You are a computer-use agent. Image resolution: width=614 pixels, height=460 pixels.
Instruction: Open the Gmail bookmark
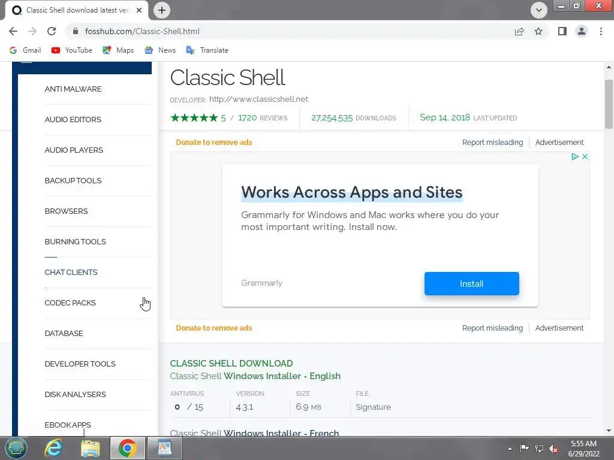[25, 50]
